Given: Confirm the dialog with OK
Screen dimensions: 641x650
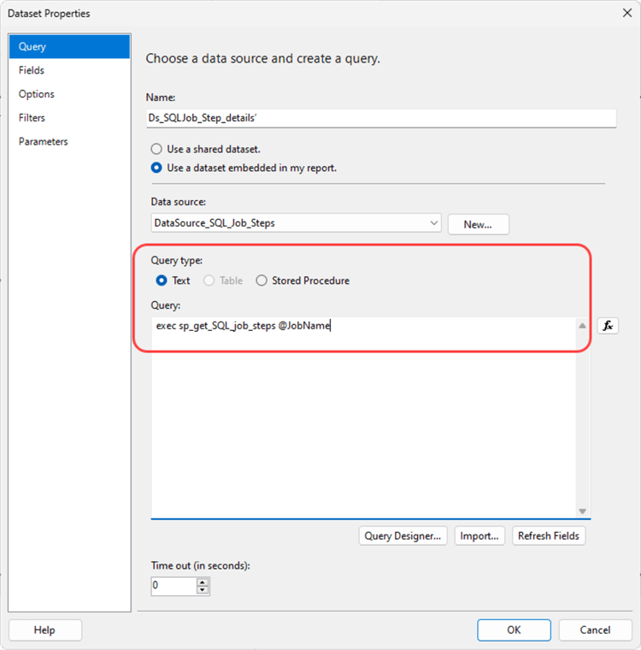Looking at the screenshot, I should [x=514, y=630].
